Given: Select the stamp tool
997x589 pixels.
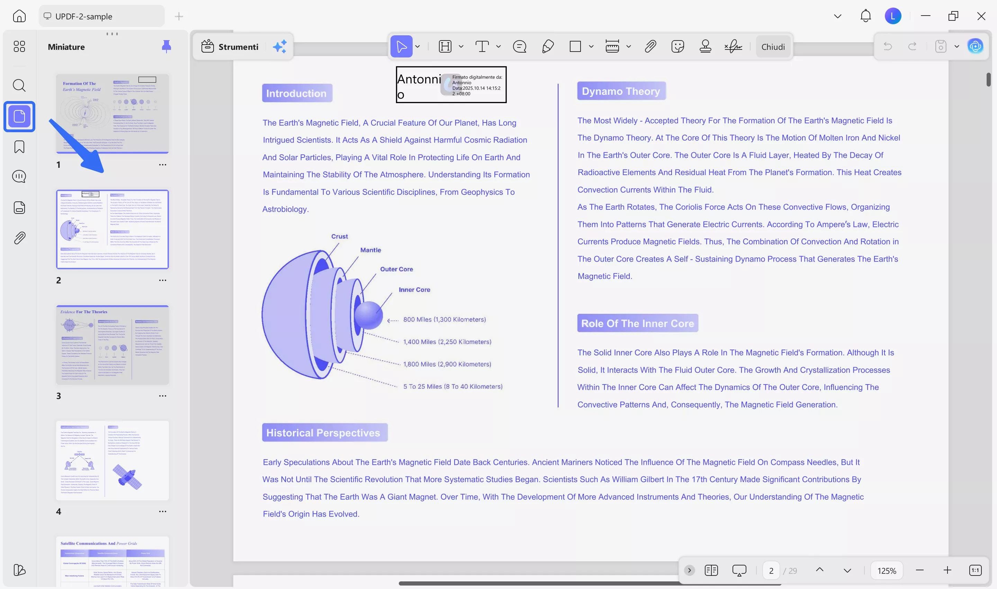Looking at the screenshot, I should click(706, 46).
